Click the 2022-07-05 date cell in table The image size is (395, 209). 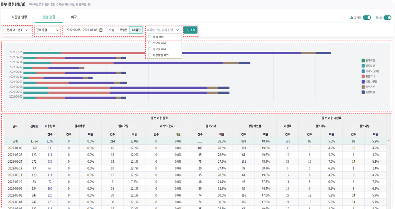[15, 148]
